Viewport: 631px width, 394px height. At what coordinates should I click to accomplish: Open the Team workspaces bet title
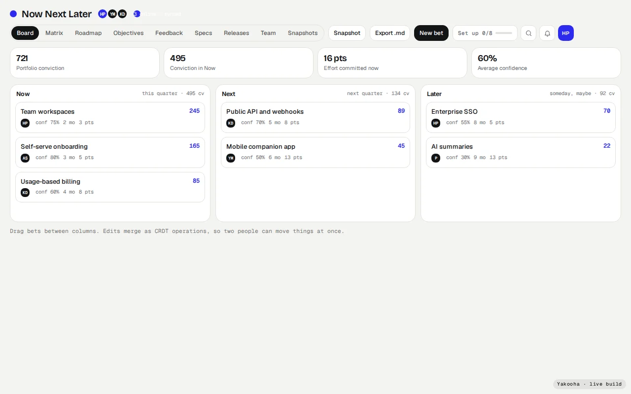[47, 112]
